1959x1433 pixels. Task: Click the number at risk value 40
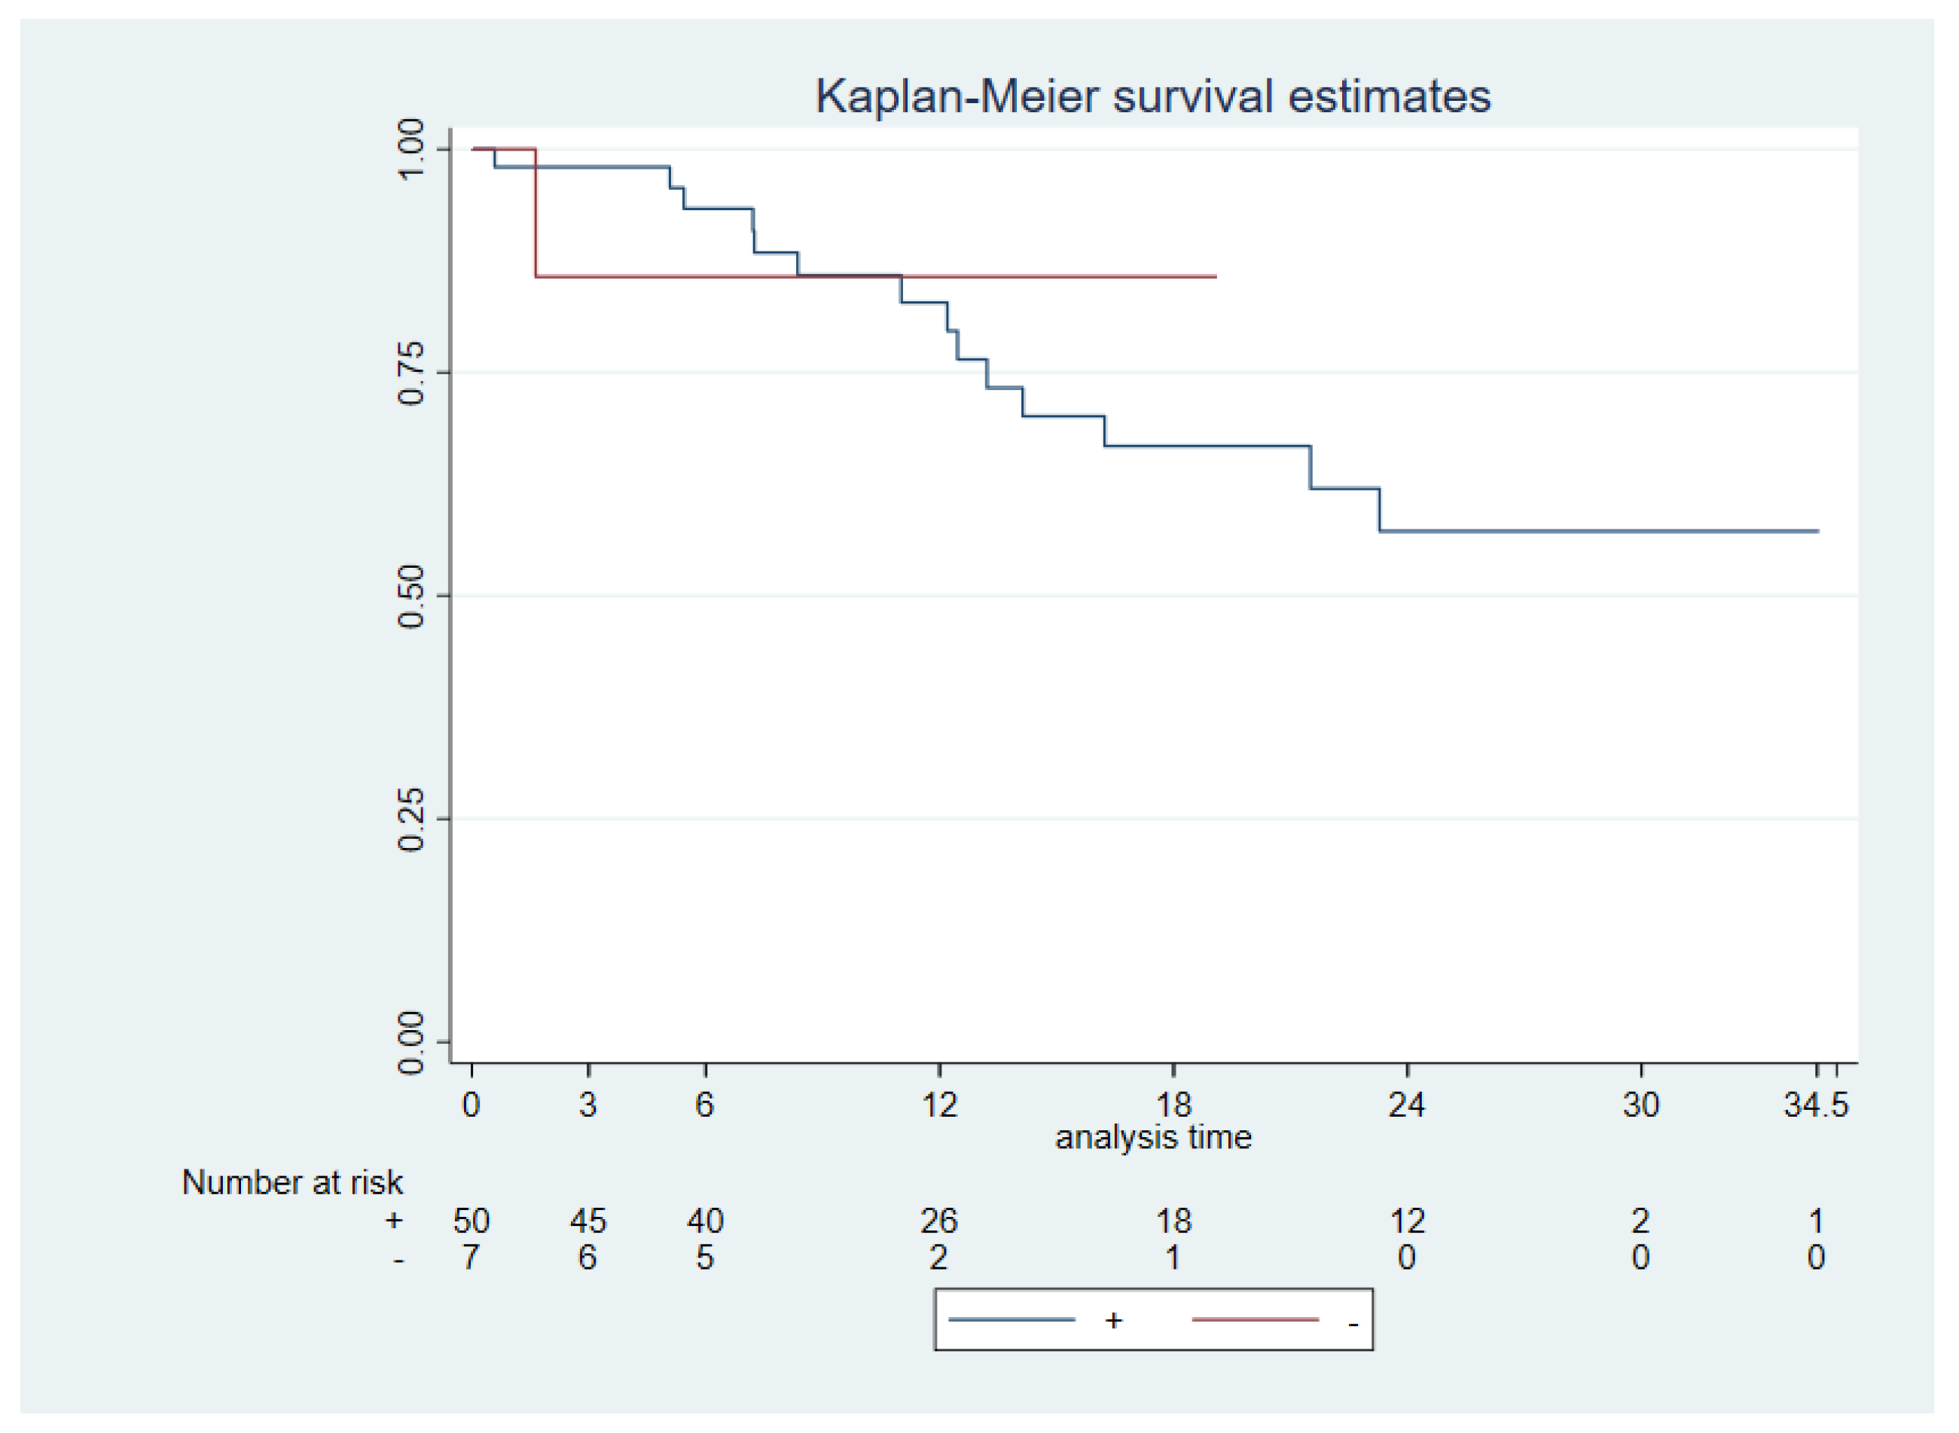click(704, 1221)
